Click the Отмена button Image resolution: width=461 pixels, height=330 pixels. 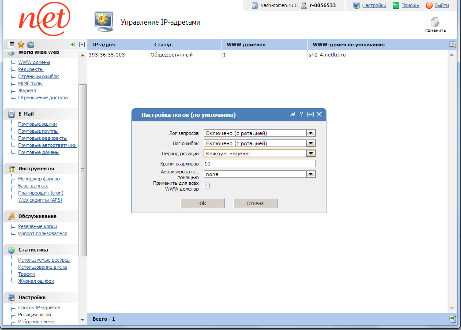tap(255, 203)
